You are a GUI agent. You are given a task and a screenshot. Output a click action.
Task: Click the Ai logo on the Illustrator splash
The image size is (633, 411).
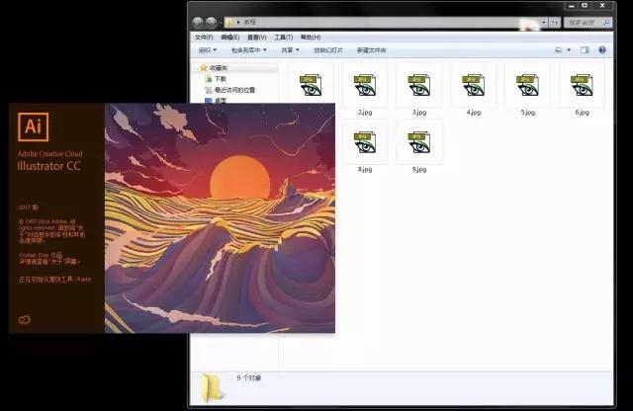(33, 127)
